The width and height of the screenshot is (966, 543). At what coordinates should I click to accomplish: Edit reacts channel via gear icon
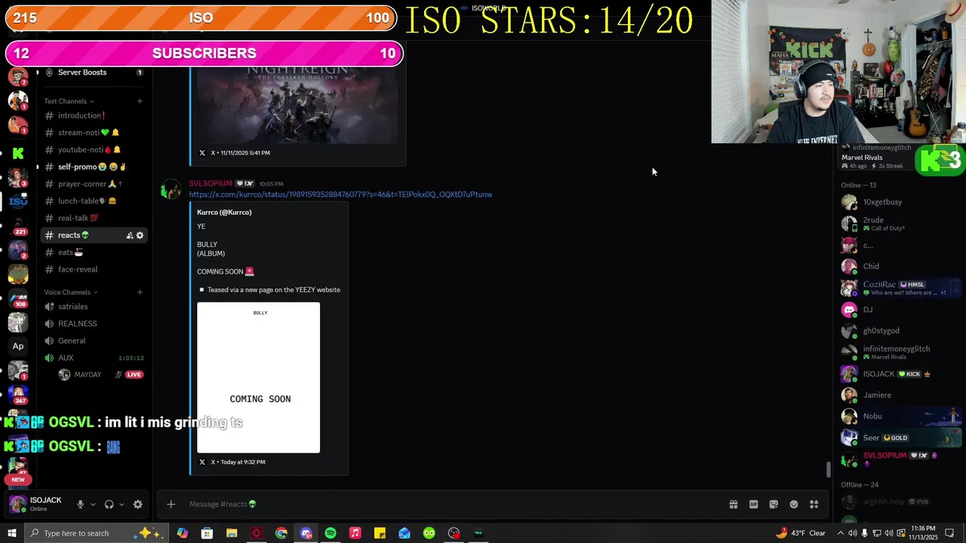[x=140, y=235]
